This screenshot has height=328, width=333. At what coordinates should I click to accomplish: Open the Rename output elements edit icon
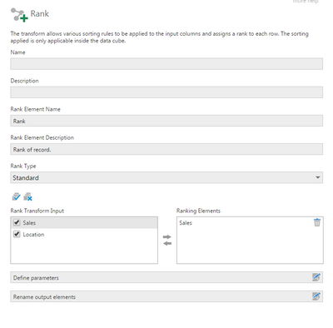pos(316,296)
